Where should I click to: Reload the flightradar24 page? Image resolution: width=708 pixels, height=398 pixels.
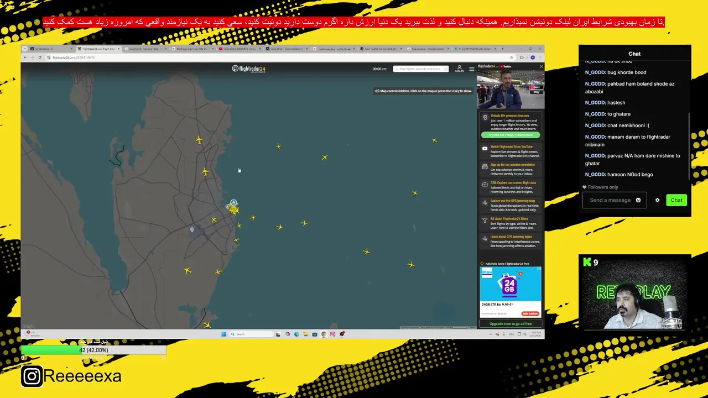(39, 57)
